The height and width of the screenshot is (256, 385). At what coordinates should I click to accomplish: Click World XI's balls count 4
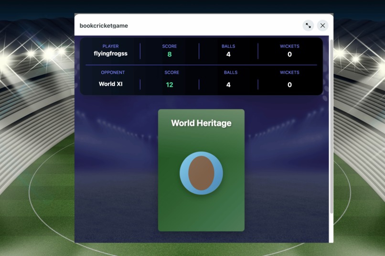[x=228, y=85]
